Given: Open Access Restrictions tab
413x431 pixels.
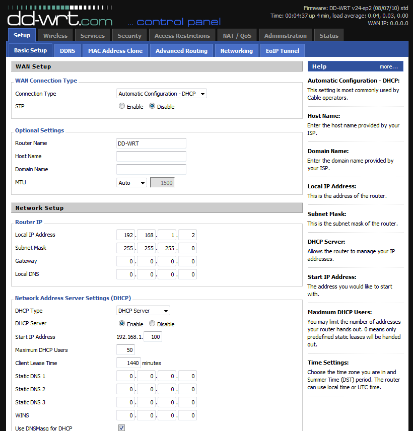Looking at the screenshot, I should [182, 35].
